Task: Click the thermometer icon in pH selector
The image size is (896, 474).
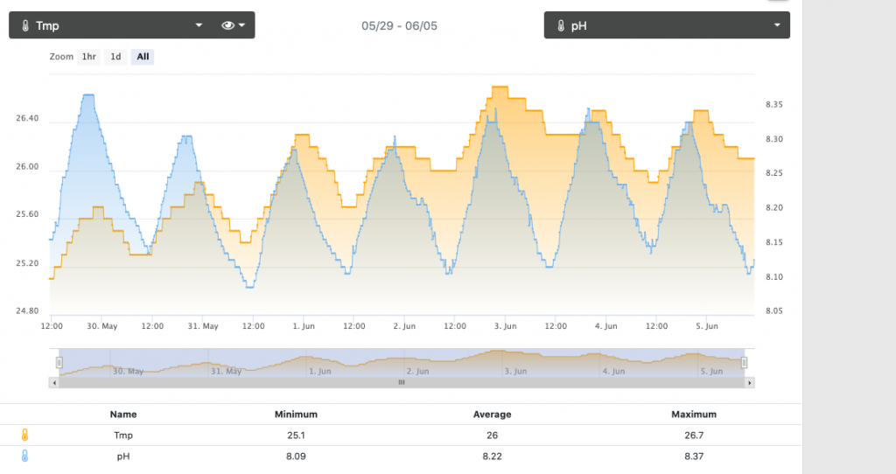Action: [560, 25]
